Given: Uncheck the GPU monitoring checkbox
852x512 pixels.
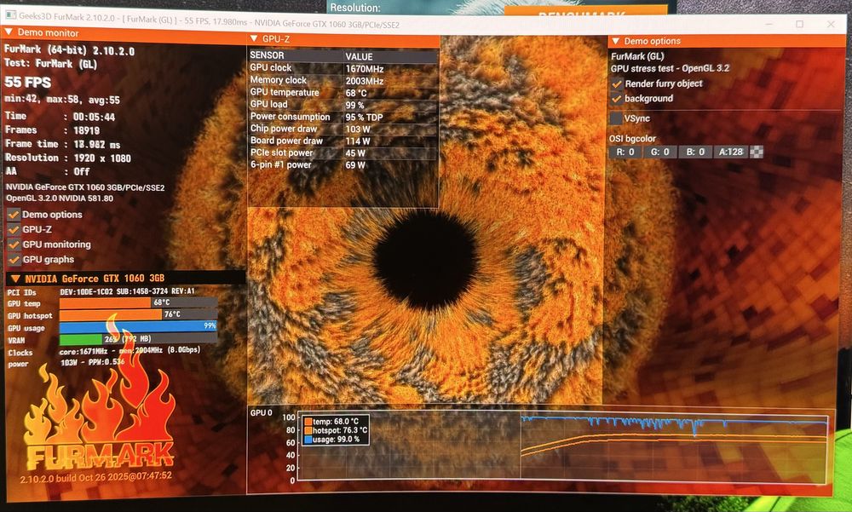Looking at the screenshot, I should 14,244.
